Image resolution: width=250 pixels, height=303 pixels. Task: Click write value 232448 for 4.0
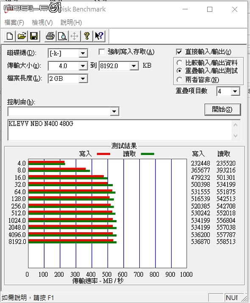point(200,163)
